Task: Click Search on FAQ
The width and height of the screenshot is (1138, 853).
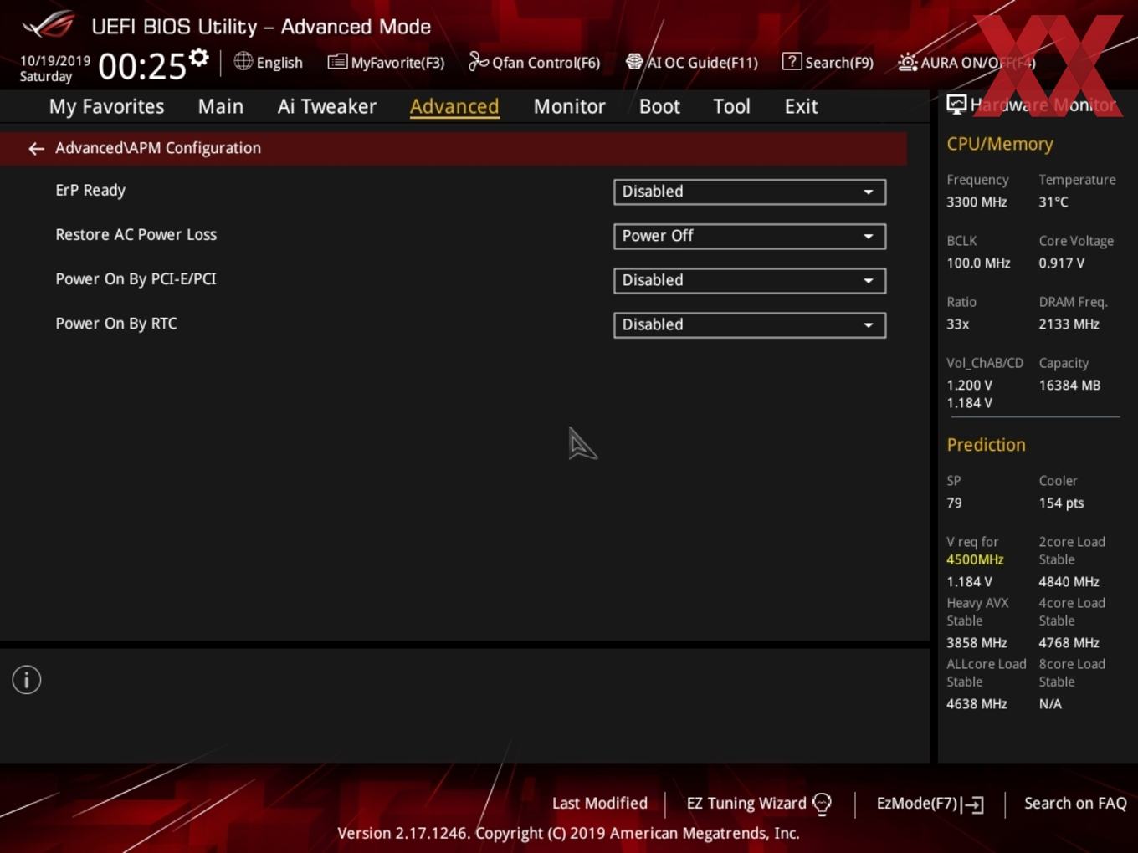Action: (1075, 804)
